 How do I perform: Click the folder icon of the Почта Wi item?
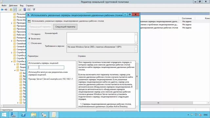(x=14, y=20)
